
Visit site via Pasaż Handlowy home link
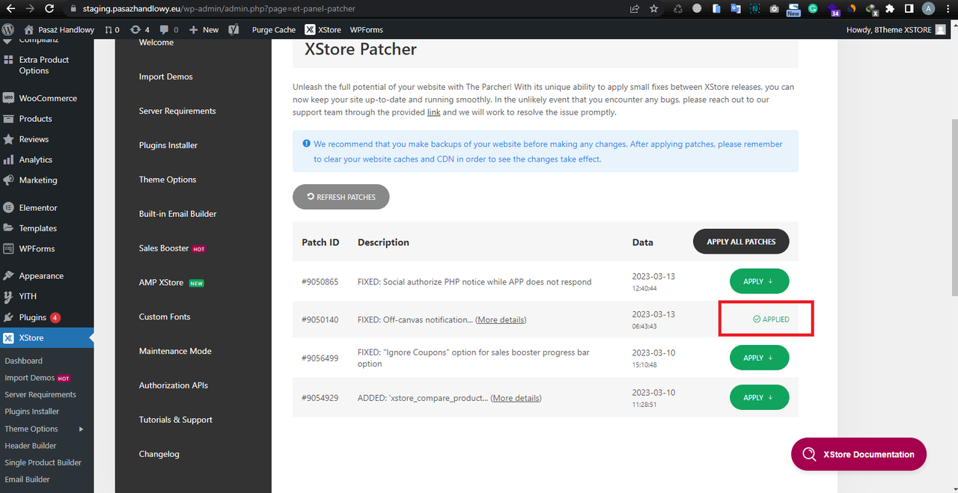59,30
